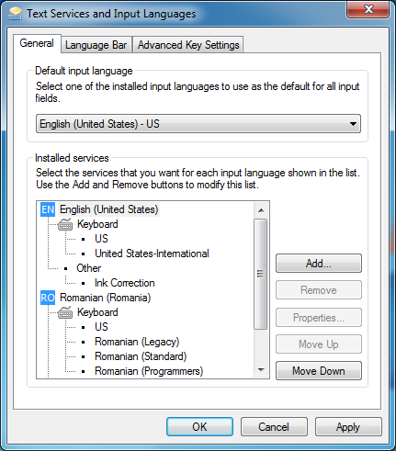This screenshot has width=396, height=451.
Task: Click the Apply button
Action: click(348, 427)
